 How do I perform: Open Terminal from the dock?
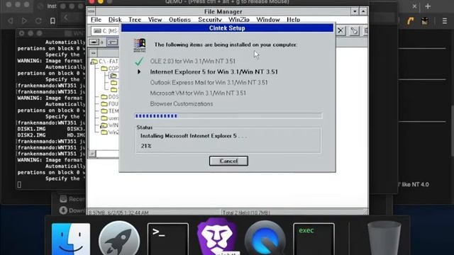point(168,239)
